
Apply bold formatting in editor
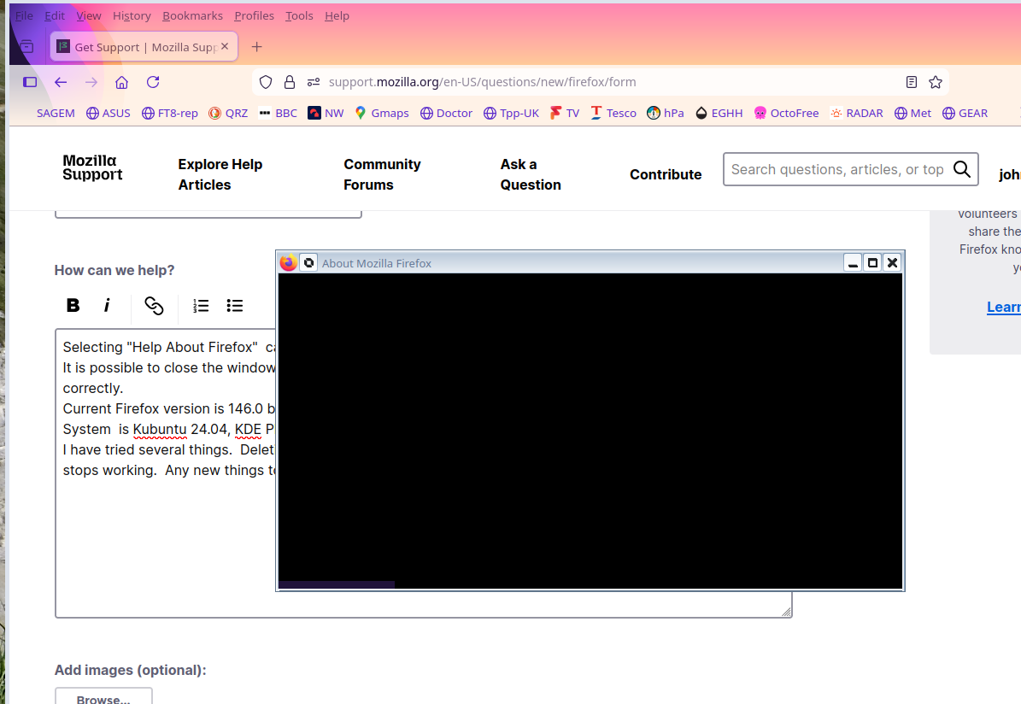pyautogui.click(x=73, y=305)
